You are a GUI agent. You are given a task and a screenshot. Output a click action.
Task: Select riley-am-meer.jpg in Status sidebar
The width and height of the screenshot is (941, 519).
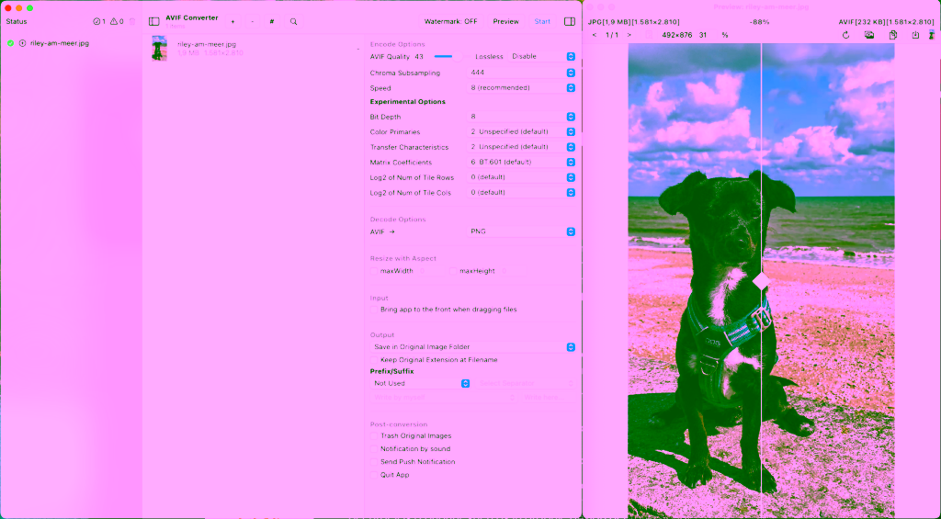pos(60,43)
